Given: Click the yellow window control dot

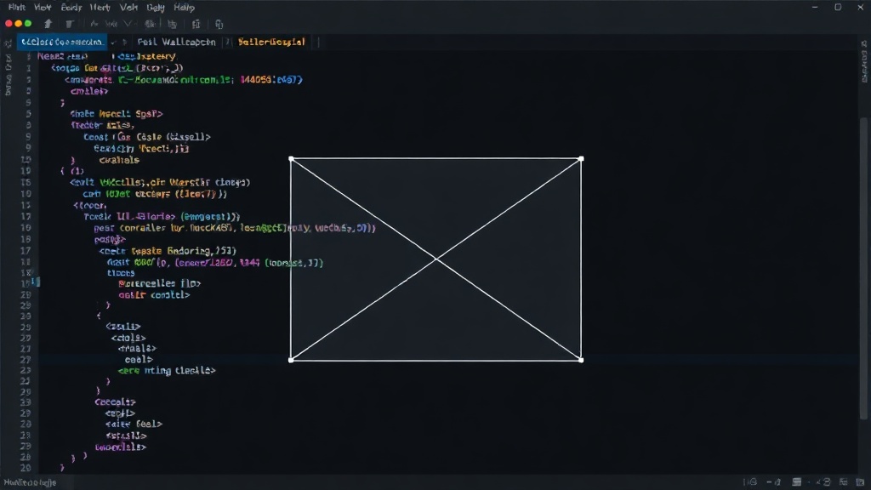Looking at the screenshot, I should click(19, 24).
